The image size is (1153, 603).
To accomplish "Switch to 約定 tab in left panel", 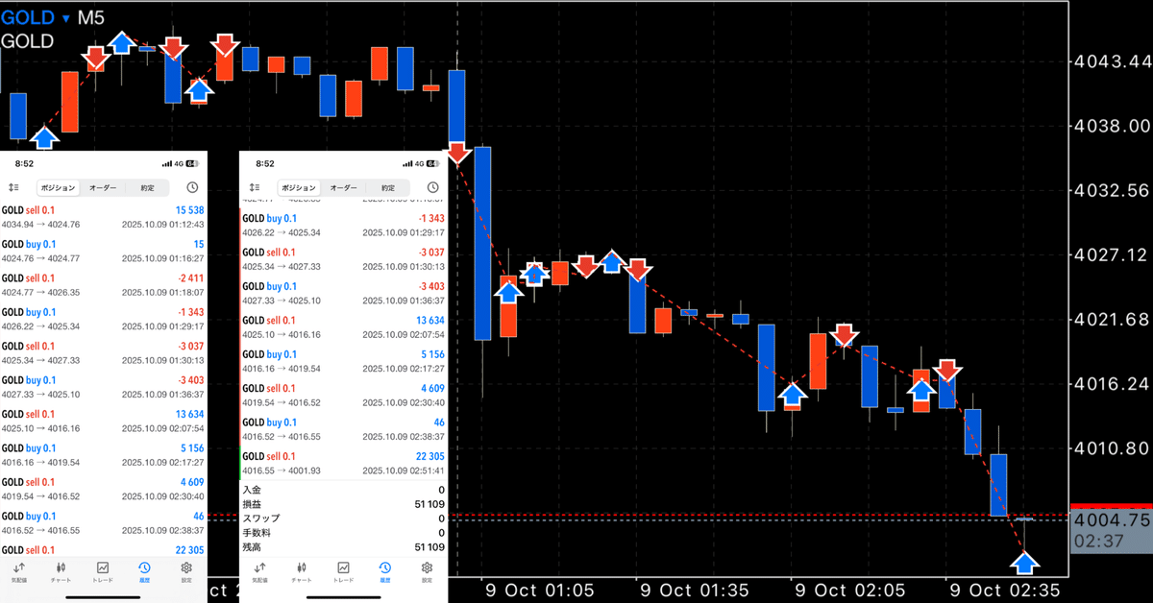I will point(147,188).
